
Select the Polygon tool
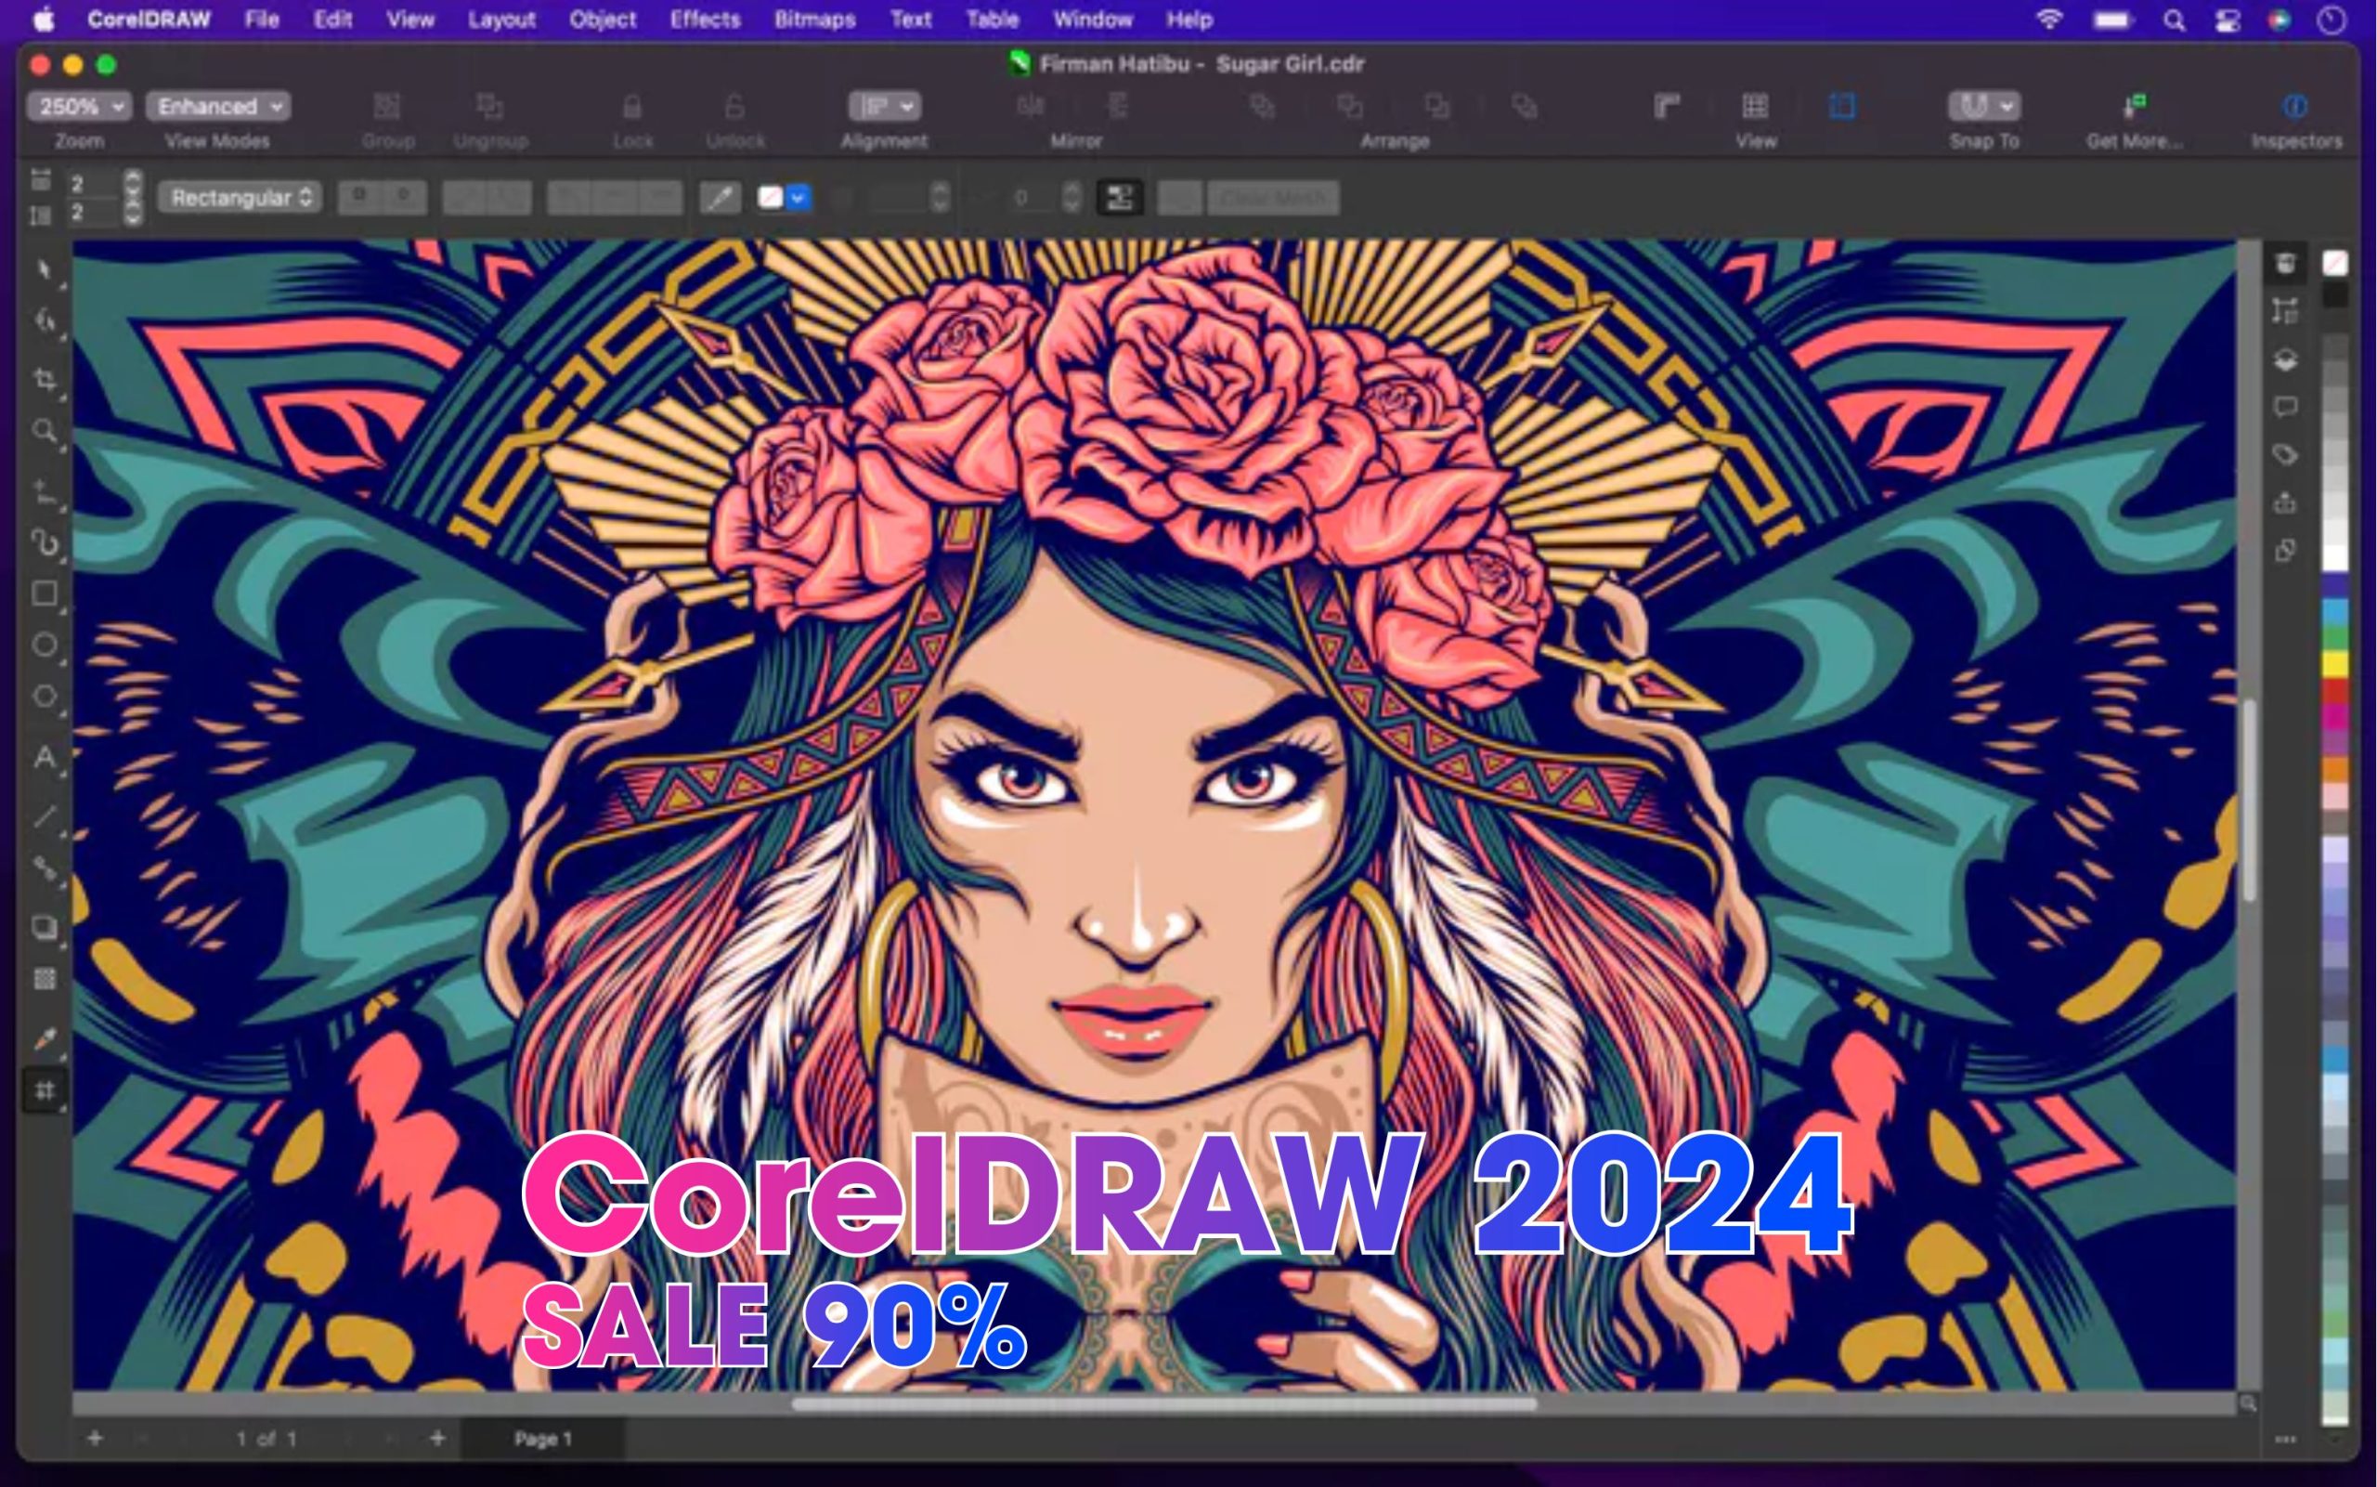(45, 697)
